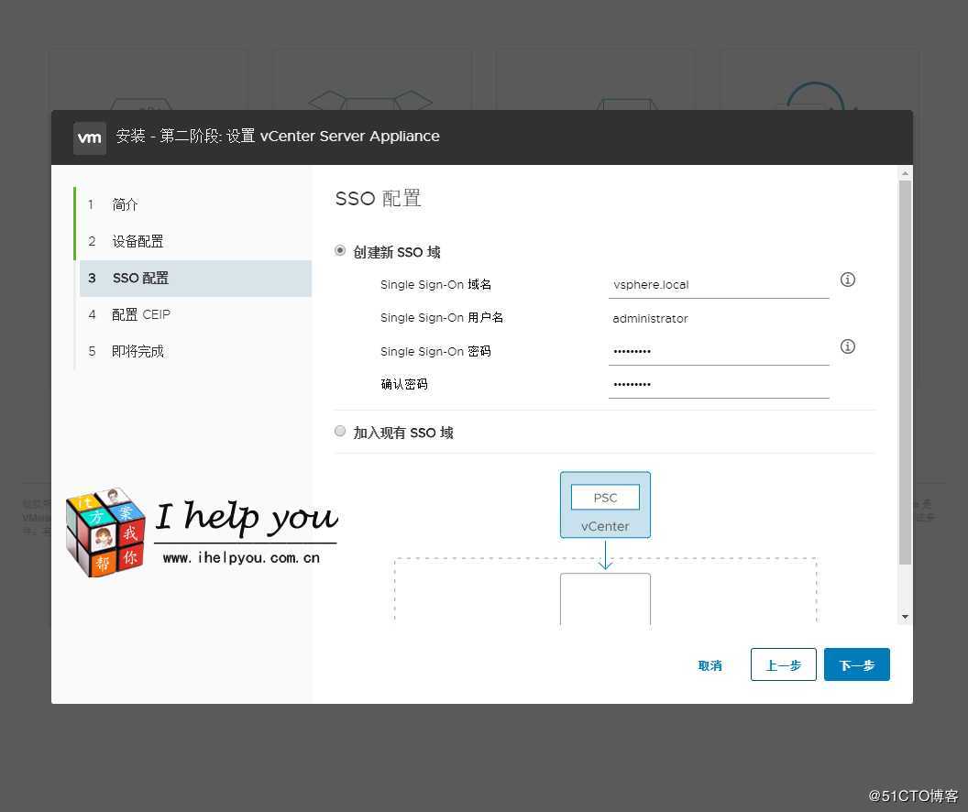The height and width of the screenshot is (812, 968).
Task: Click the PSC box in the diagram
Action: (x=605, y=498)
